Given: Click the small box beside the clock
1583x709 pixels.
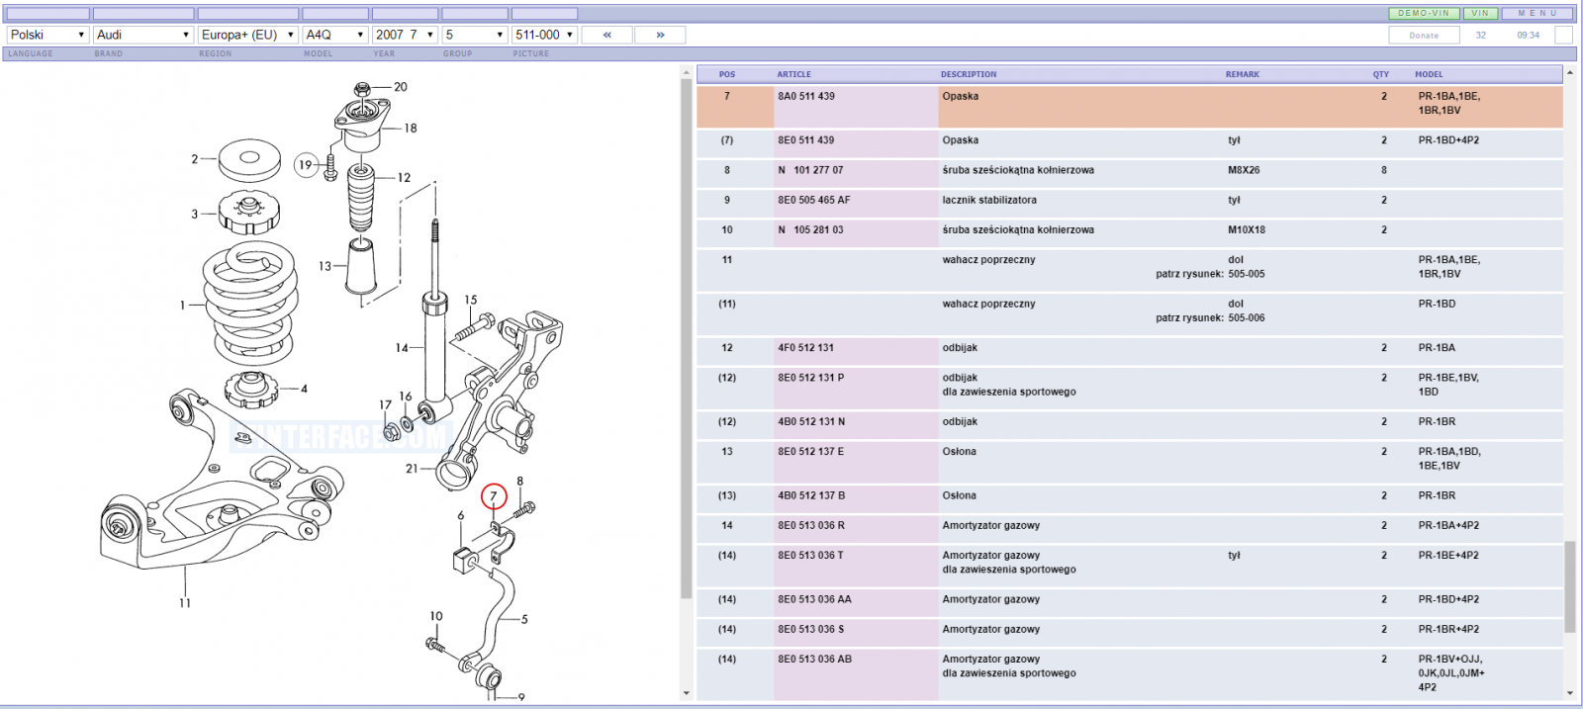Looking at the screenshot, I should pos(1563,35).
